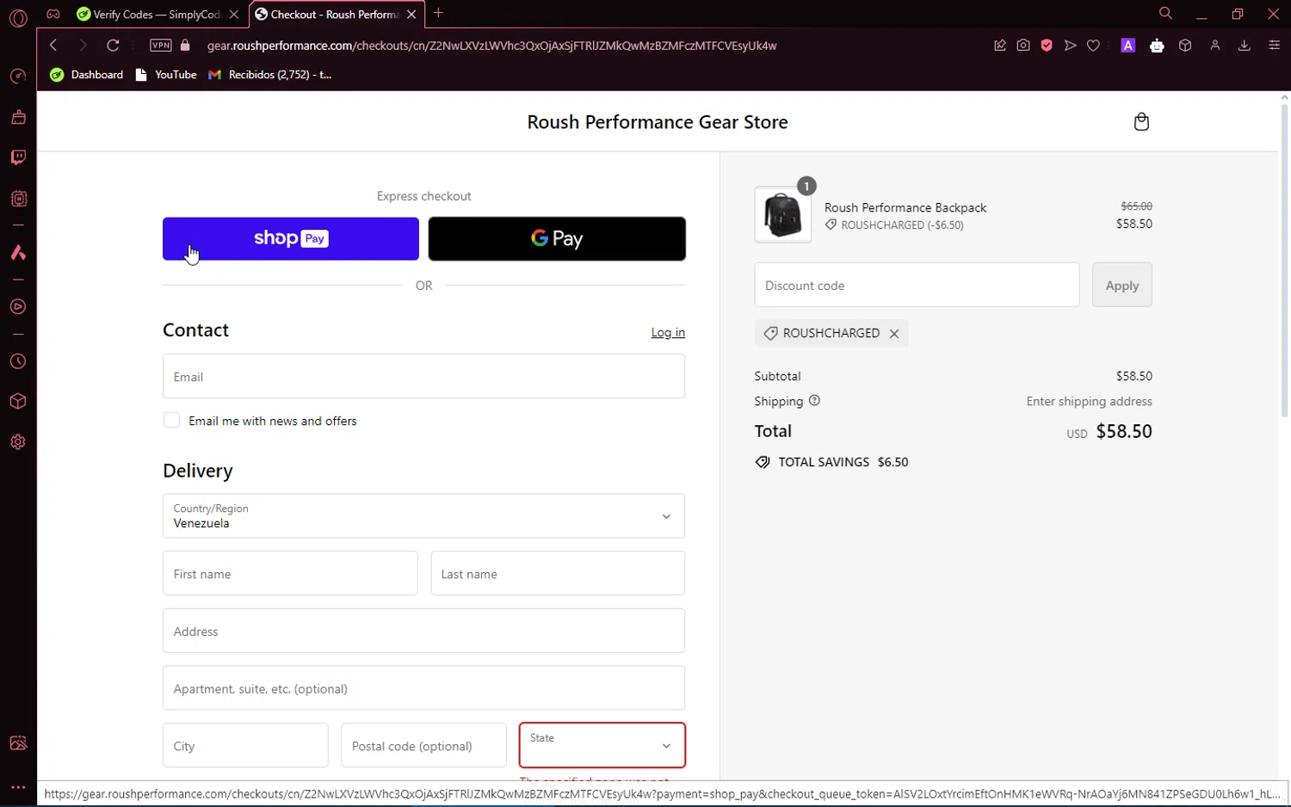The height and width of the screenshot is (807, 1291).
Task: Open Easy Setup sliders icon
Action: point(1275,46)
